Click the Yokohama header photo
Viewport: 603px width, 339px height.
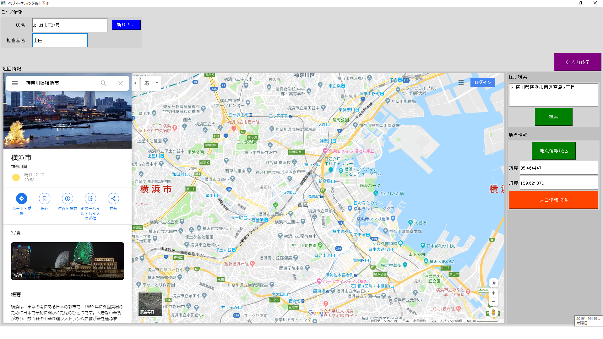(68, 119)
